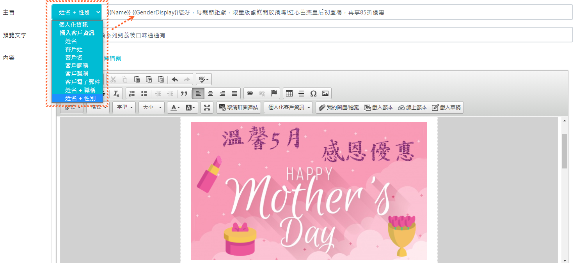Select 客戶名 option
Viewport: 577px width, 263px height.
coord(77,57)
